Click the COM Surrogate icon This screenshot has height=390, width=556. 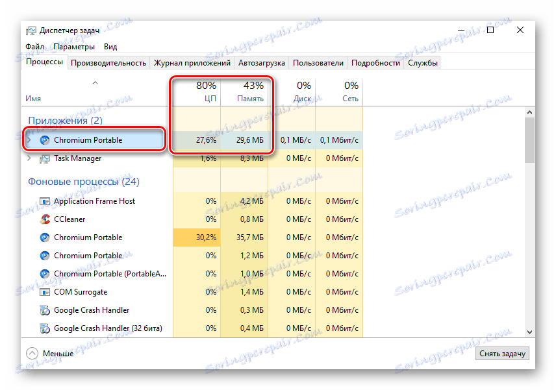pyautogui.click(x=45, y=292)
